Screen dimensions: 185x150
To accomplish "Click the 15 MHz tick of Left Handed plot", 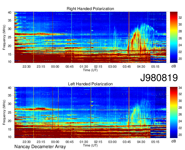I will (x=10, y=130).
